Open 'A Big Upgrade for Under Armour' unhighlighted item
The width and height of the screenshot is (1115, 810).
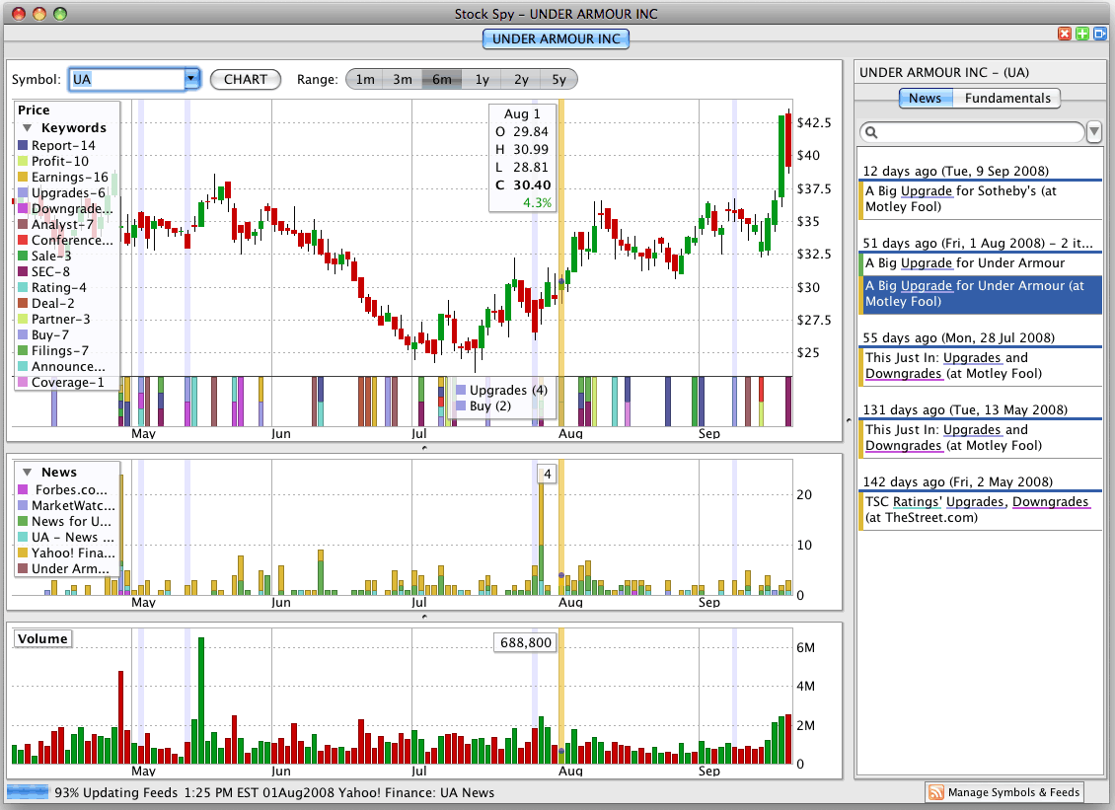[x=981, y=263]
